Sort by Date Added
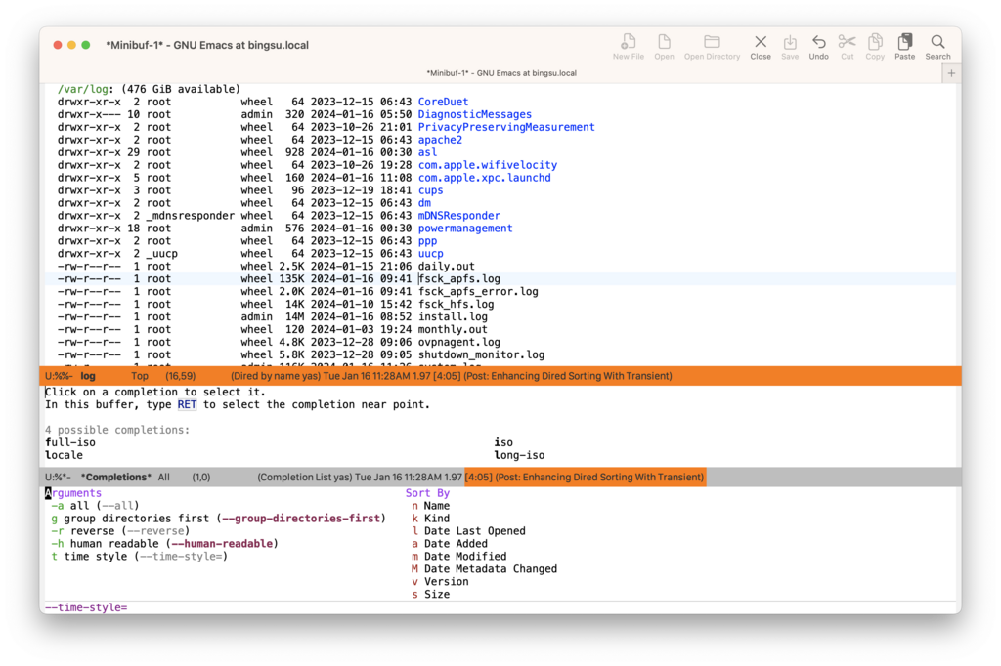Viewport: 1001px width, 666px height. (x=450, y=544)
